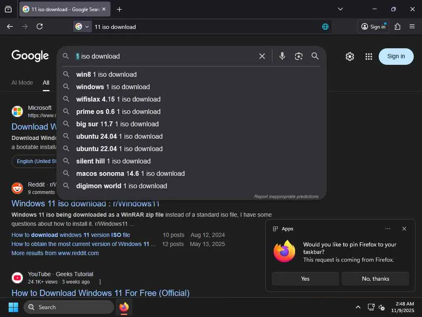Viewport: 422px width, 317px height.
Task: Open Firefox View recent browsing icon
Action: (8, 9)
